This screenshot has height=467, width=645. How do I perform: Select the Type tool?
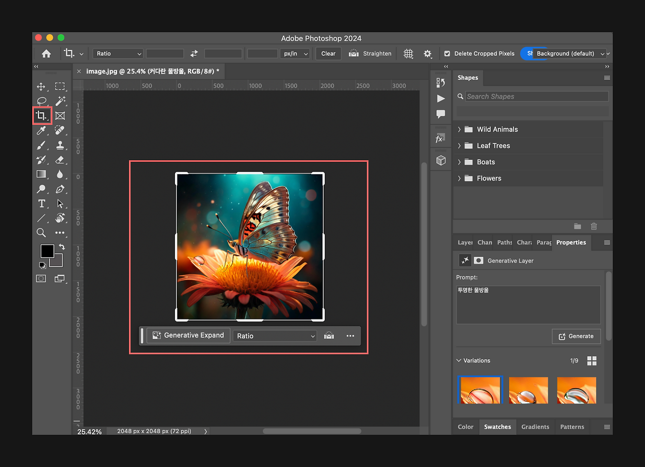[x=41, y=204]
